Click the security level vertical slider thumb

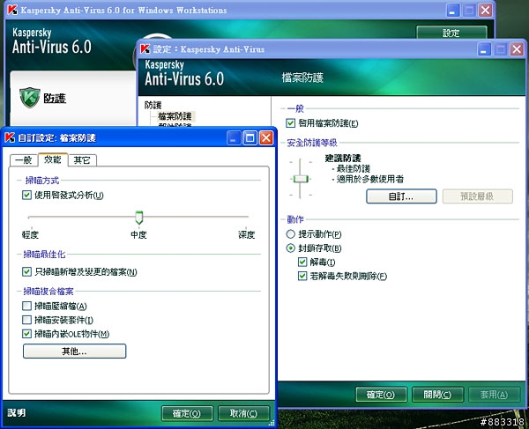coord(301,179)
